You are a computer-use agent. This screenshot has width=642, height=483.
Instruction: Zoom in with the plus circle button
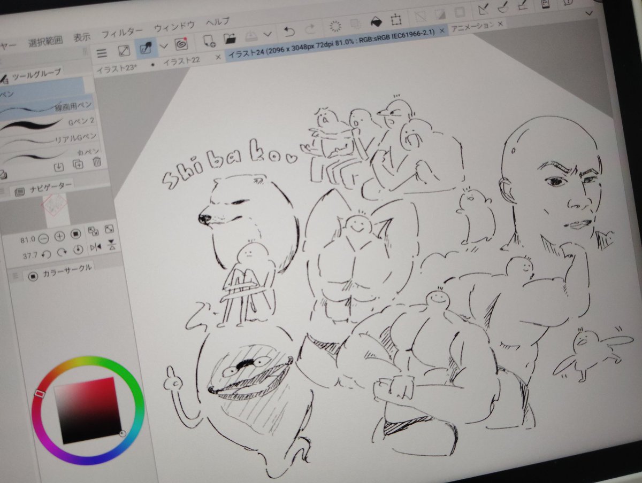pyautogui.click(x=59, y=235)
